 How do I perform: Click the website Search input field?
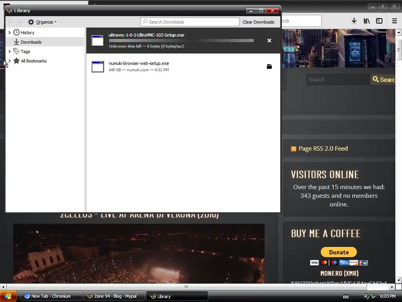point(338,79)
